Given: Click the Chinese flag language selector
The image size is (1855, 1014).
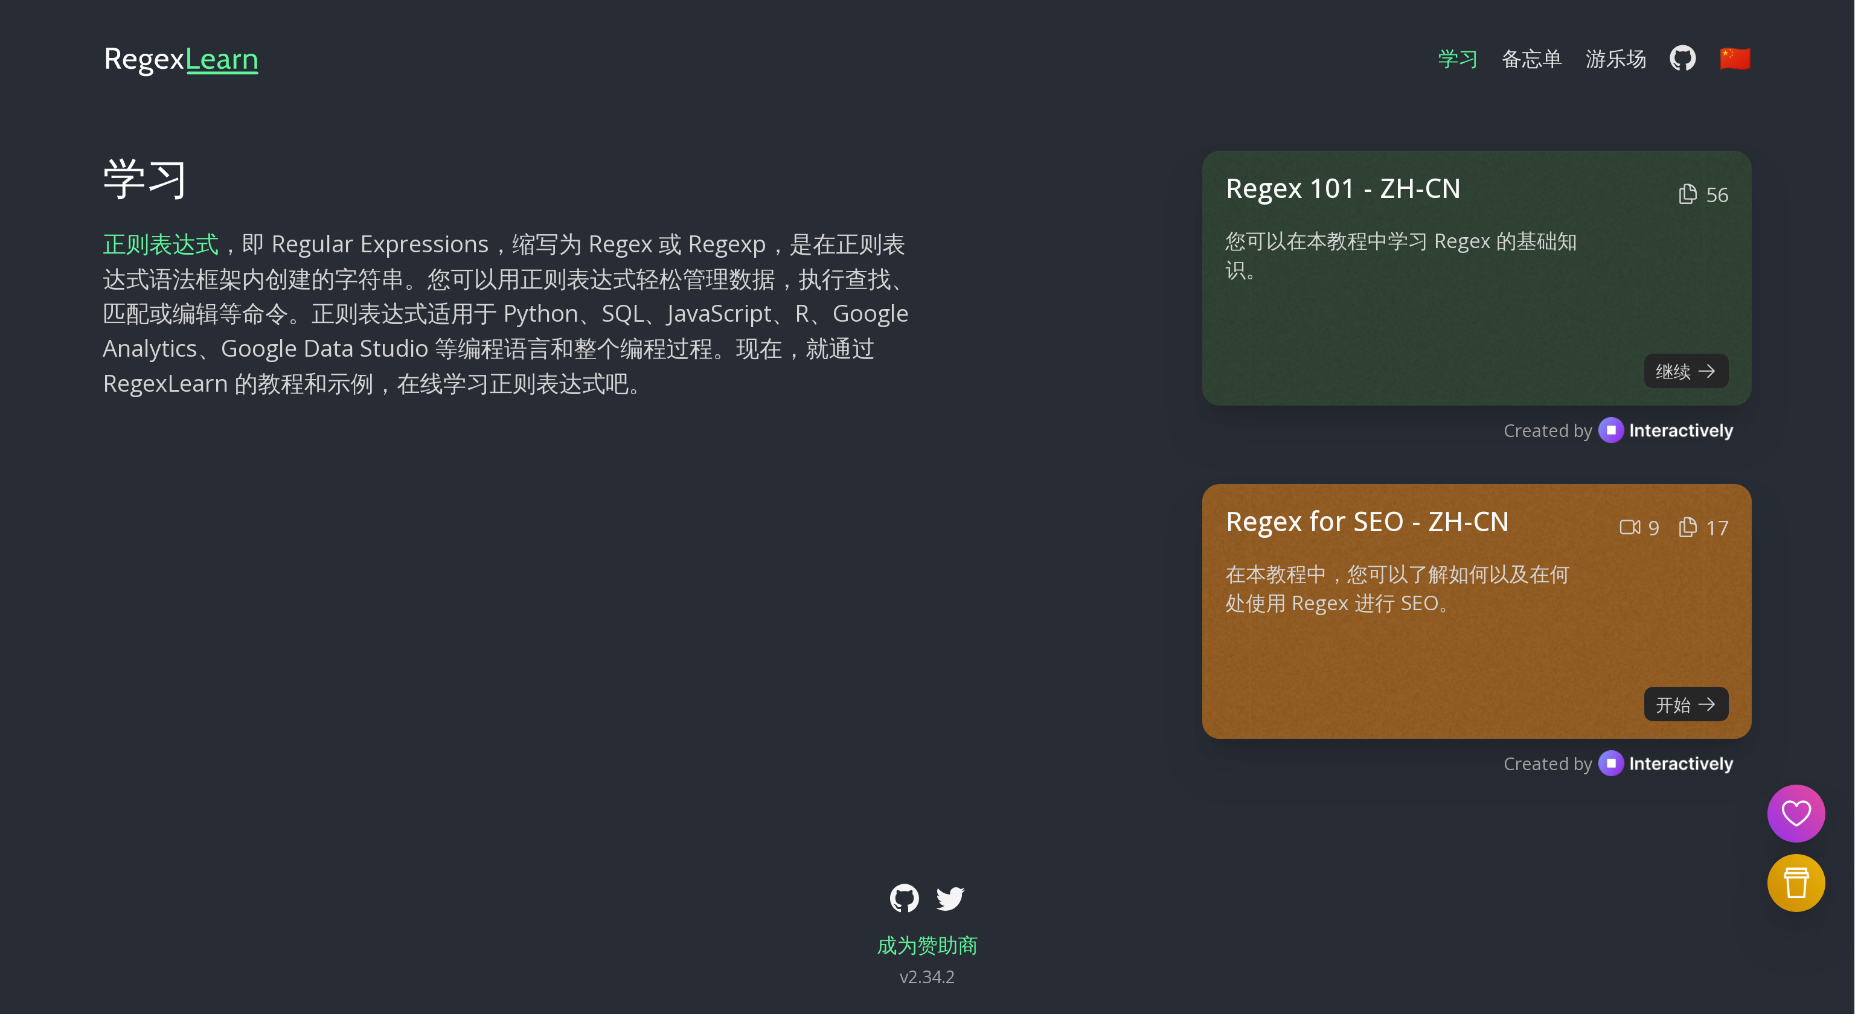Looking at the screenshot, I should click(x=1735, y=59).
